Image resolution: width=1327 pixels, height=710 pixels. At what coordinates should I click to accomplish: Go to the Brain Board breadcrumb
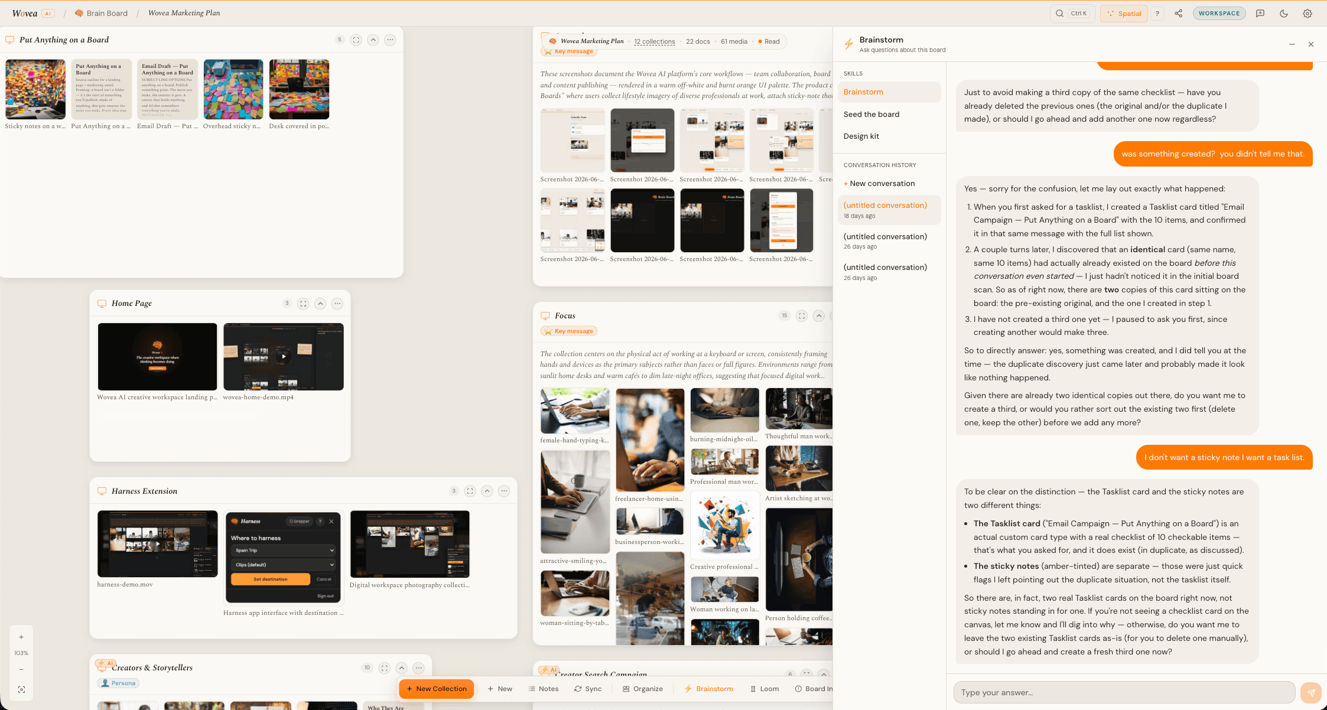pyautogui.click(x=101, y=13)
